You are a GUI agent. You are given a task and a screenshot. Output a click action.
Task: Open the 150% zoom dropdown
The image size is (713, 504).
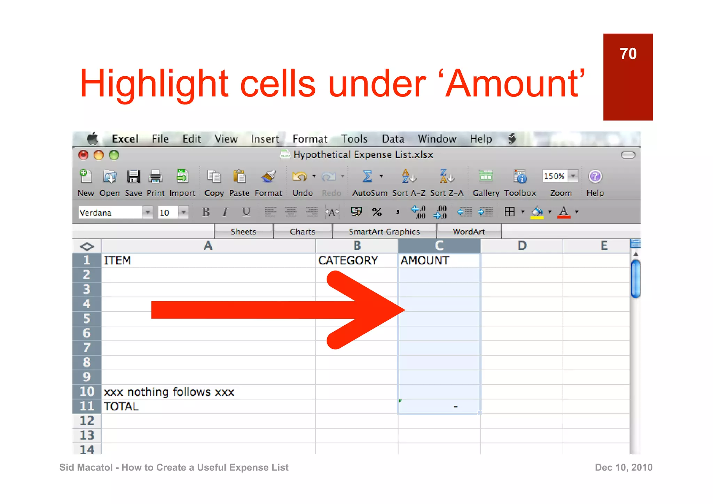(573, 176)
